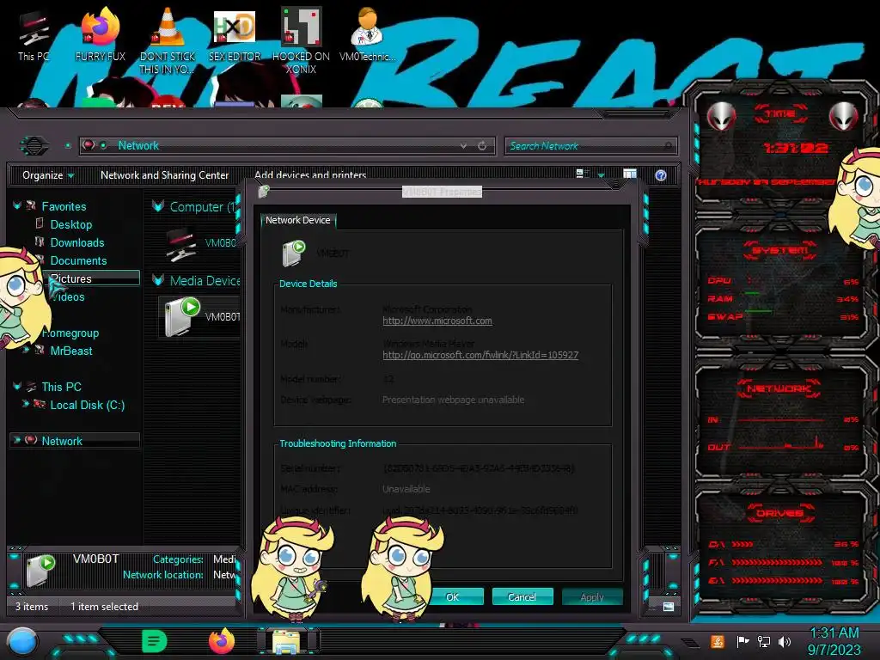Click VM0B0T device icon in dialog
Viewport: 880px width, 660px height.
294,254
